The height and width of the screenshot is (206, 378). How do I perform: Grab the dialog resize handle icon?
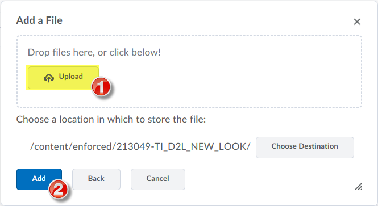[358, 187]
